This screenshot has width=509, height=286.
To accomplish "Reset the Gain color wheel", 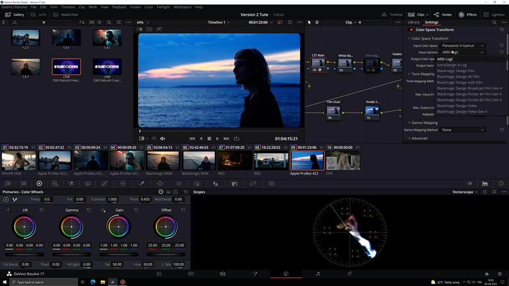I will (136, 210).
